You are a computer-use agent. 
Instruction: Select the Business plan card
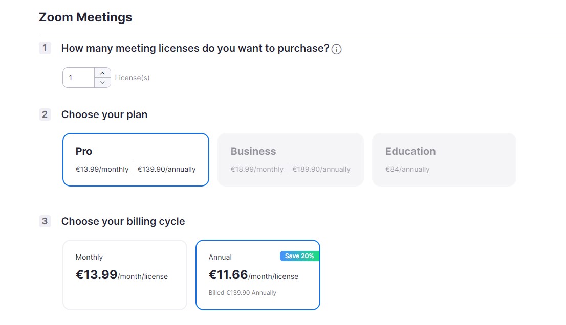coord(291,159)
